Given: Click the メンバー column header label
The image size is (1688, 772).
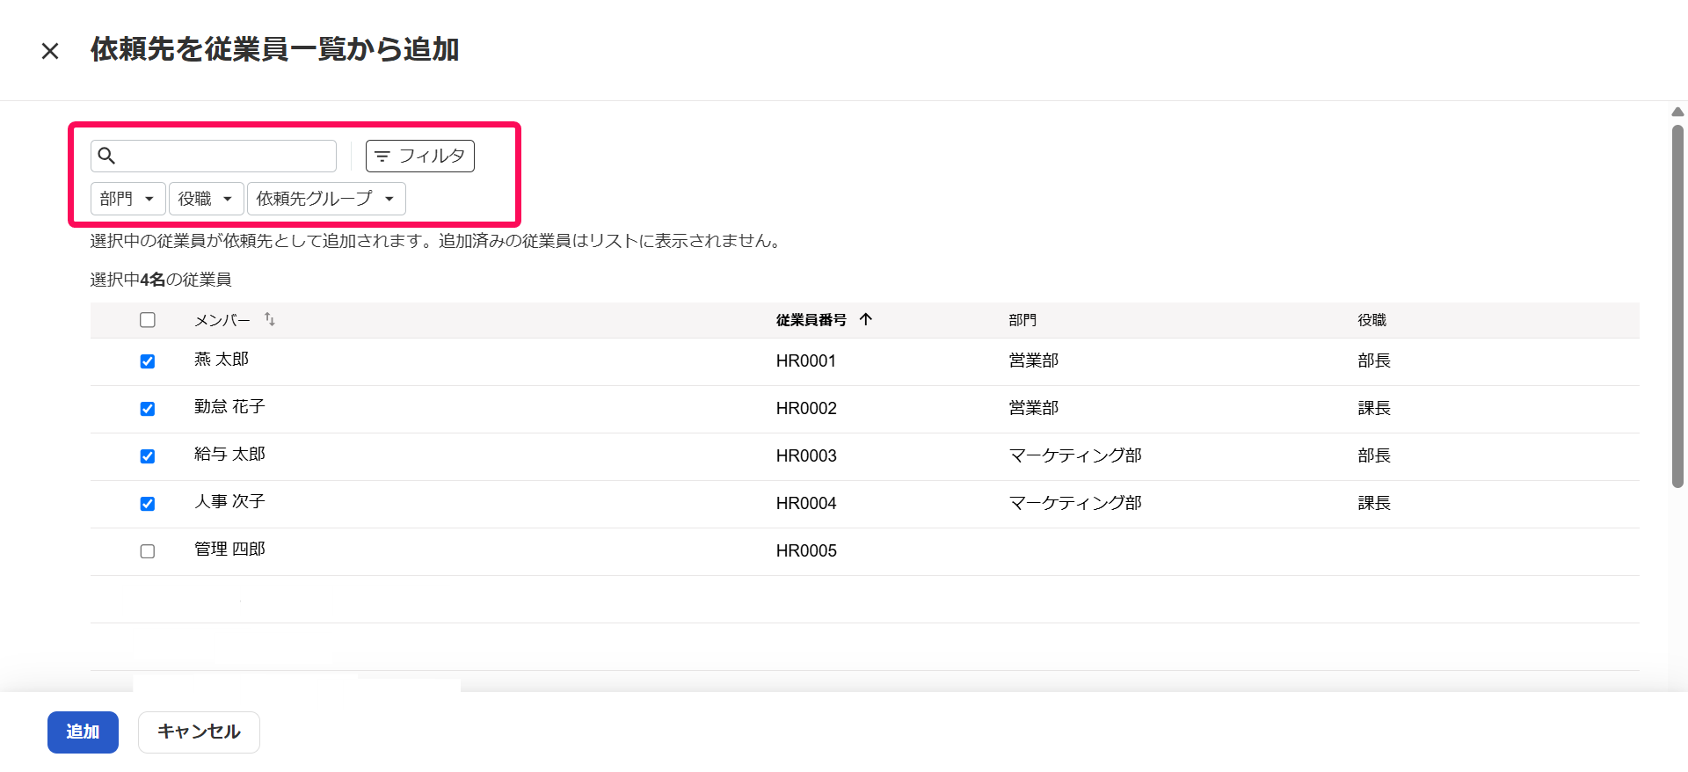Looking at the screenshot, I should click(x=222, y=320).
